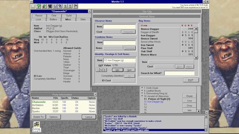Click the Use button
This screenshot has width=239, height=134.
pos(189,101)
